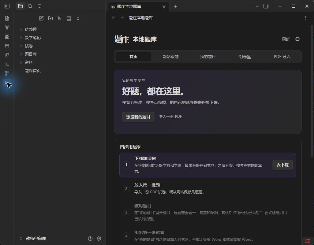The image size is (314, 245).
Task: Click the 我的教学资产 label
Action: (133, 80)
